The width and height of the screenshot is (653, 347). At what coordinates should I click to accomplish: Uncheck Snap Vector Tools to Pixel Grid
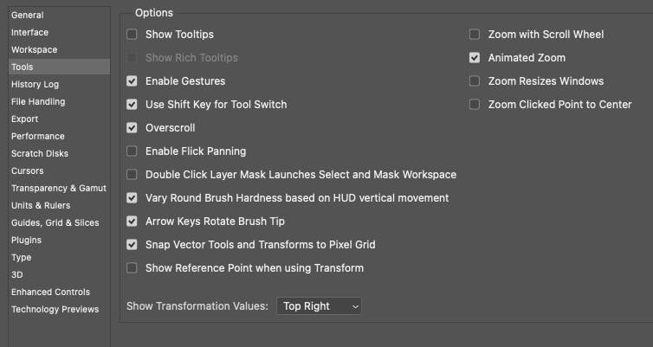(x=132, y=245)
